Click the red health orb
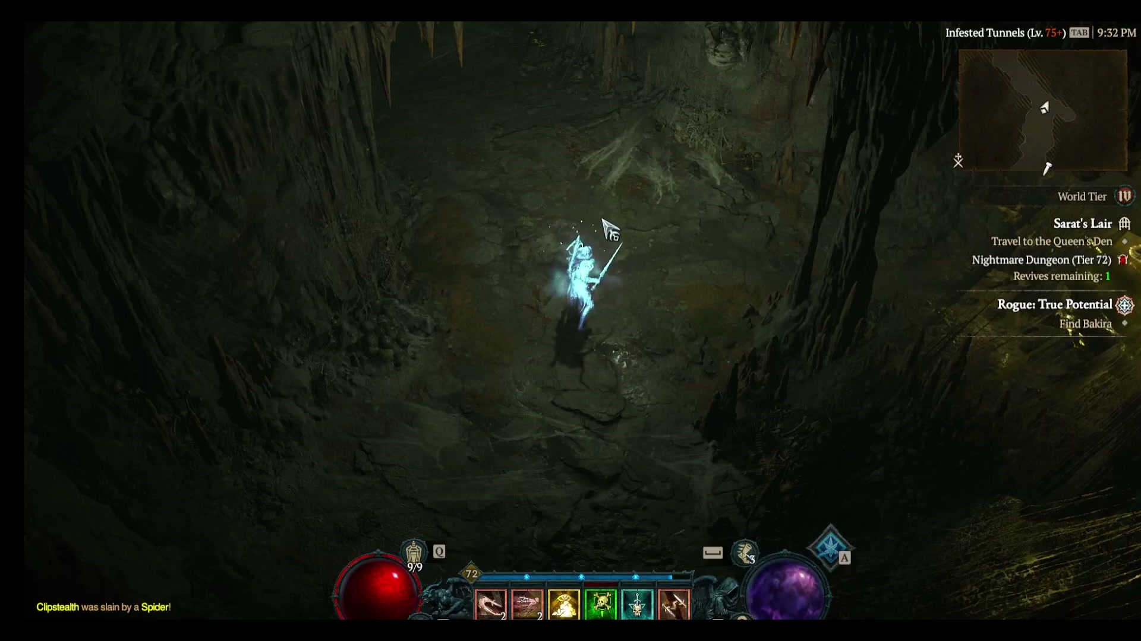 point(377,588)
